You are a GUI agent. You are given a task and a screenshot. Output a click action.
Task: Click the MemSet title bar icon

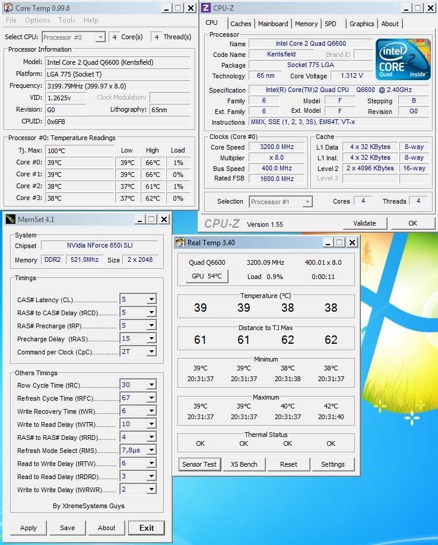(11, 219)
